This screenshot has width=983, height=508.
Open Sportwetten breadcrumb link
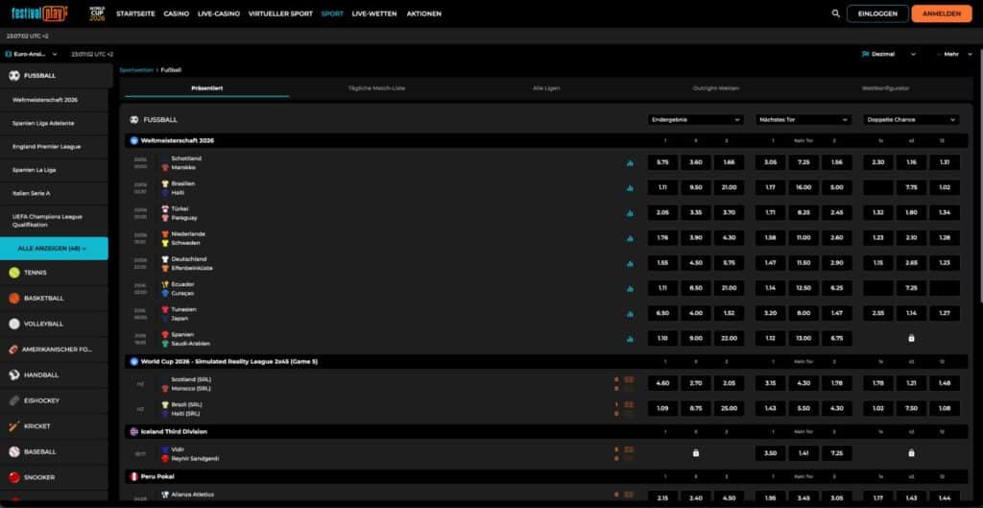(136, 70)
